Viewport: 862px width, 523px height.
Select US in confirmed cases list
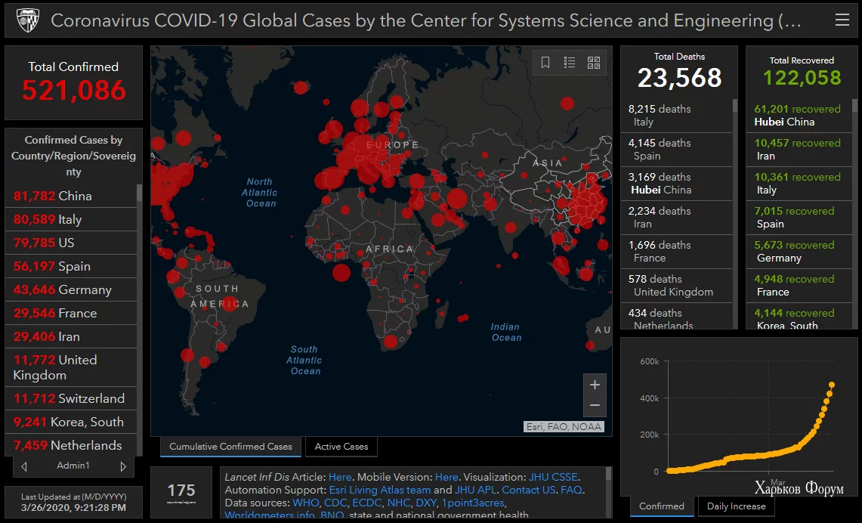71,243
